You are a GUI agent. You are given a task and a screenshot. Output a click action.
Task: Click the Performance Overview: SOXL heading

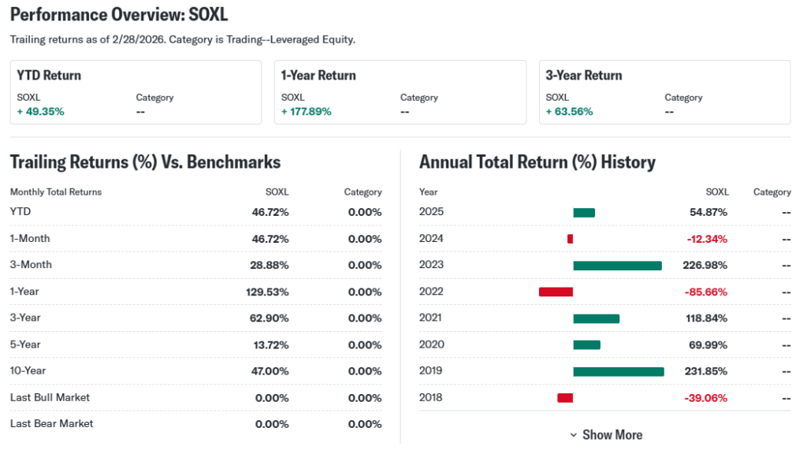click(119, 15)
